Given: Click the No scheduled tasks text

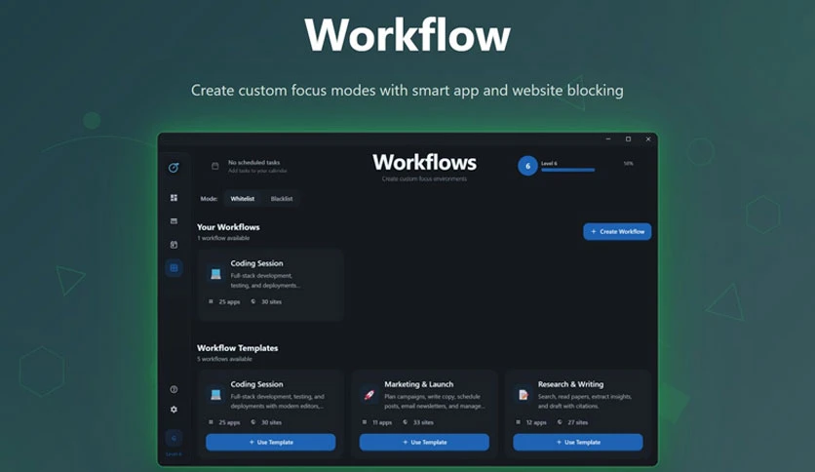Looking at the screenshot, I should pos(253,162).
